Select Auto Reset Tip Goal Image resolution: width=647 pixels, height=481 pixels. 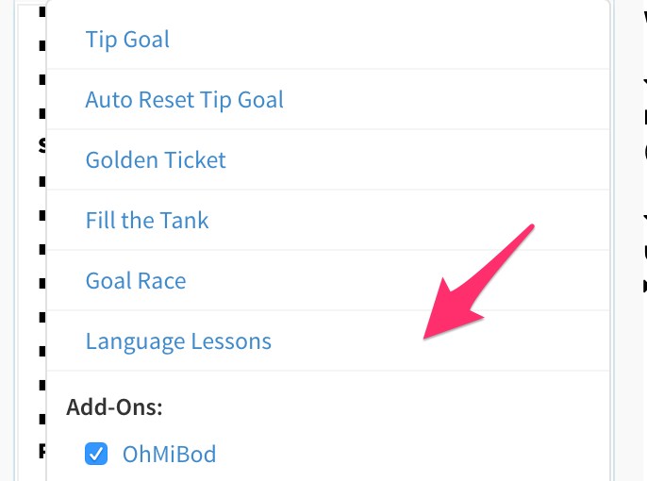pos(184,100)
